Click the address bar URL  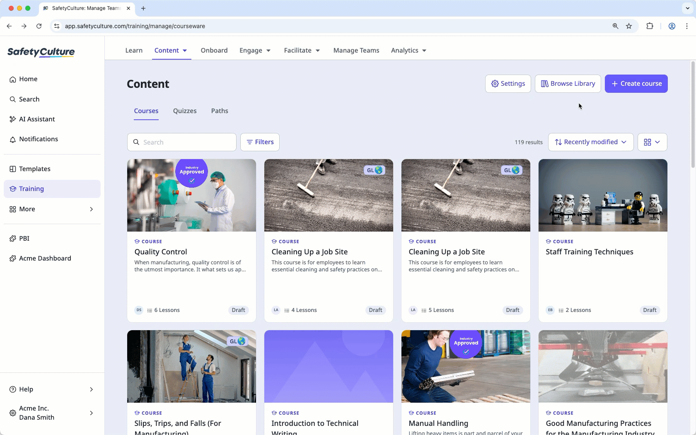pos(135,26)
